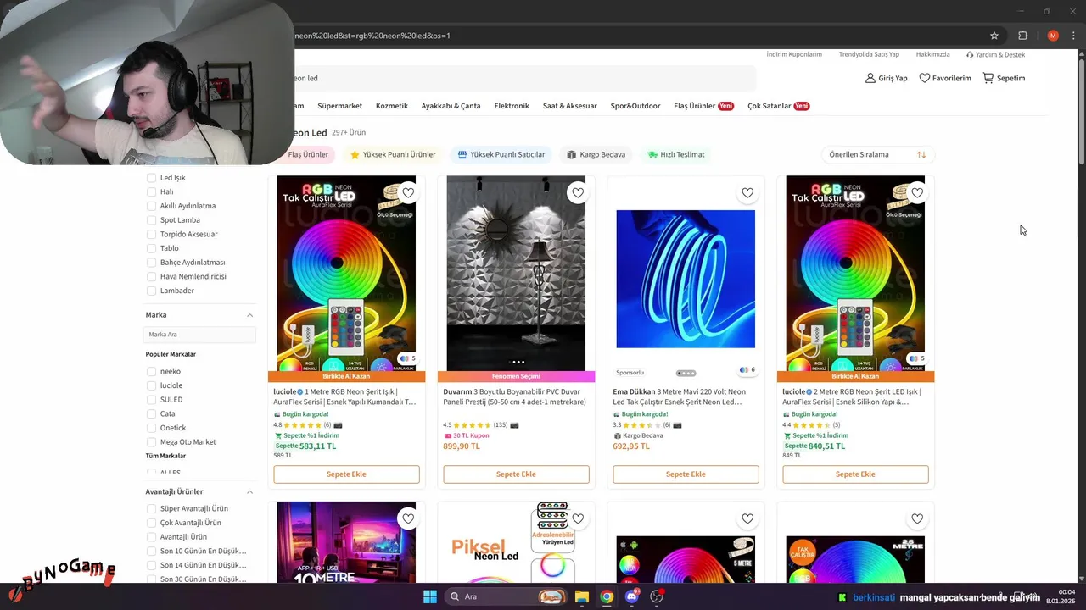Screen dimensions: 1086x610
Task: Open the Ayakkabı & Çanta category menu
Action: [451, 106]
